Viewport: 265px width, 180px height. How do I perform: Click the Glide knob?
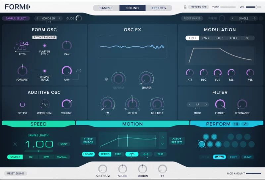79,18
